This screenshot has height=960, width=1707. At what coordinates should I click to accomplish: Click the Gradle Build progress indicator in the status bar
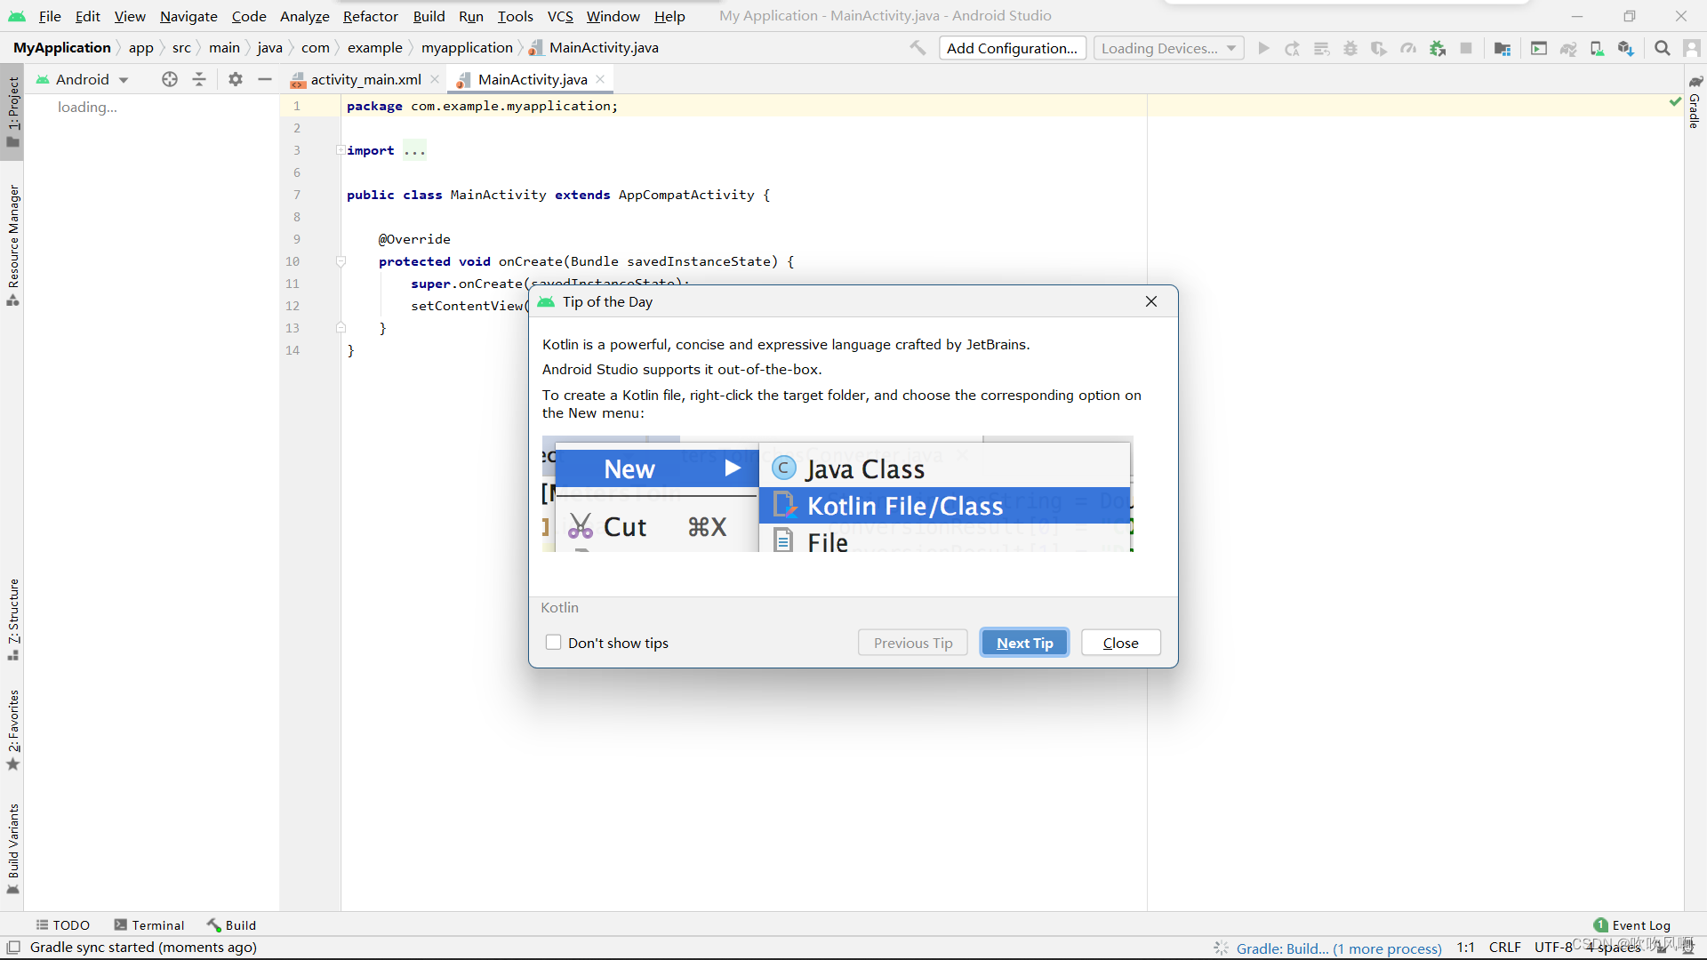(x=1338, y=948)
